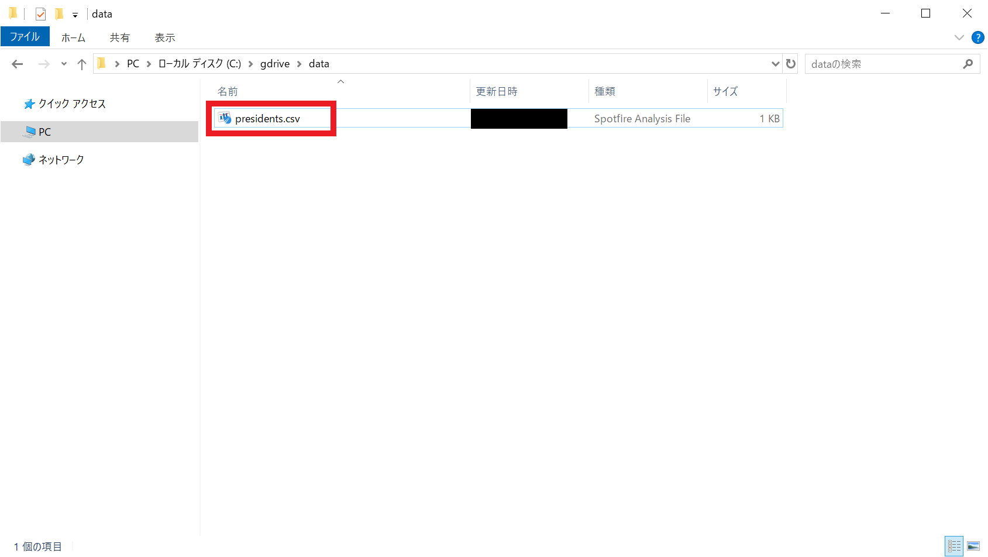The width and height of the screenshot is (988, 557).
Task: Click the 1 KB size cell
Action: [769, 119]
